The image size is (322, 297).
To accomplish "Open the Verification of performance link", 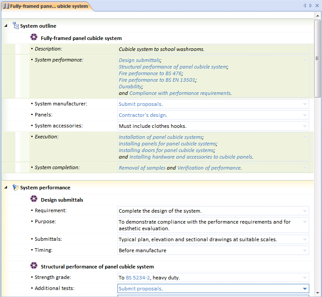I will point(209,168).
